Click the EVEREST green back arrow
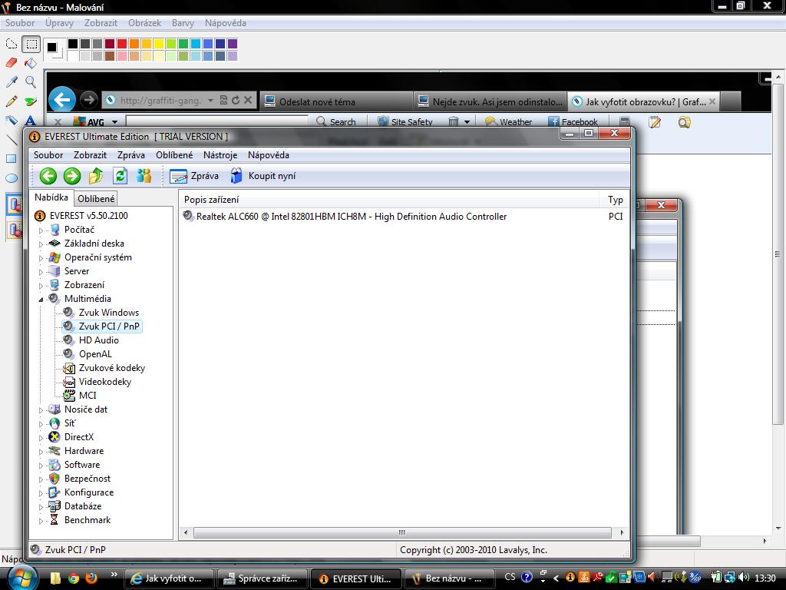 pyautogui.click(x=48, y=176)
